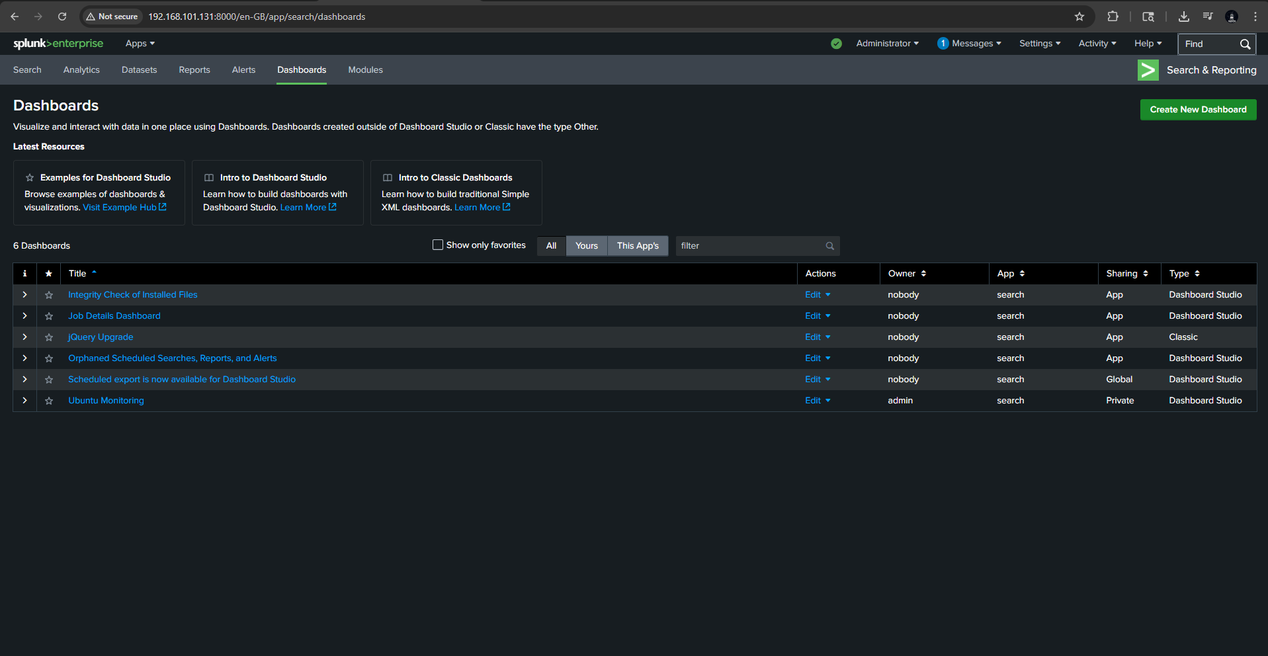Go to the Analytics tab
Screen dimensions: 1268x656
click(81, 70)
